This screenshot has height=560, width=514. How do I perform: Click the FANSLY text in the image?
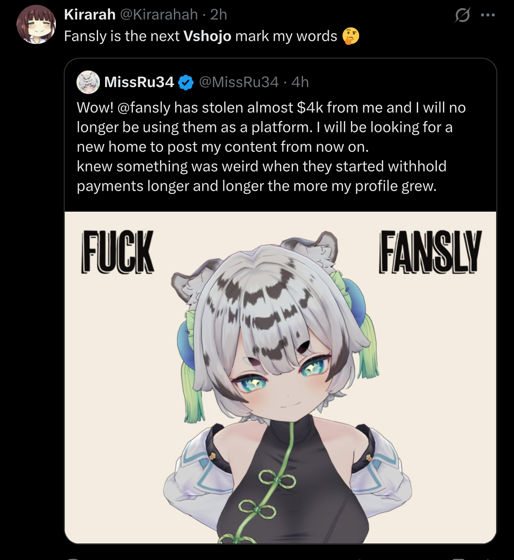[430, 252]
